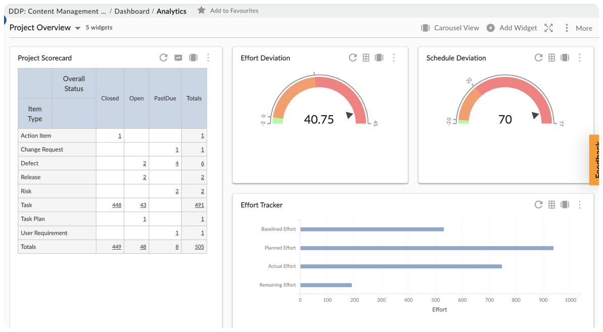Click the Planned Effort bar in chart

(x=426, y=248)
